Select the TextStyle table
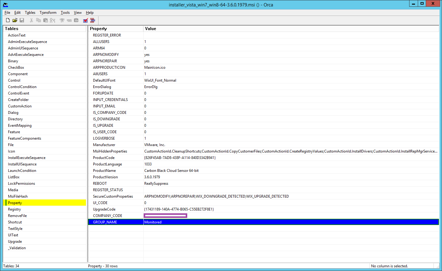This screenshot has width=442, height=271. [x=15, y=229]
